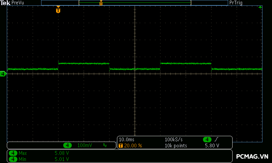Image resolution: width=272 pixels, height=163 pixels.
Task: Click the 5.80 V trigger level readout
Action: (x=212, y=145)
